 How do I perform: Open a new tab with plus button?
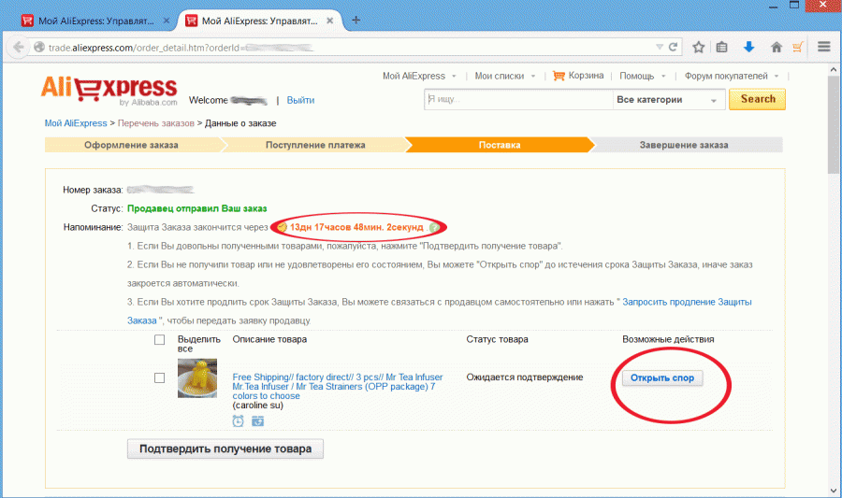point(356,21)
